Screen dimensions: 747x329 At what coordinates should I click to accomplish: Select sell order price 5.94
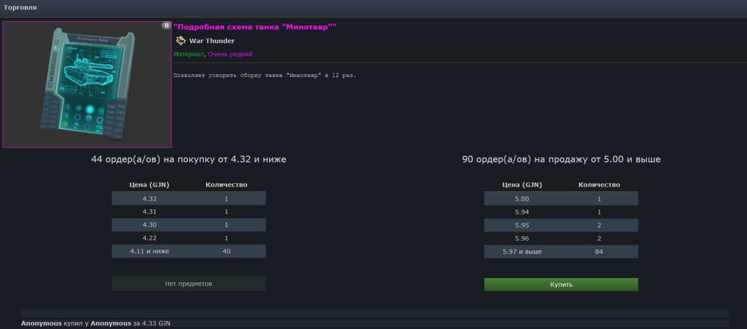(x=522, y=212)
